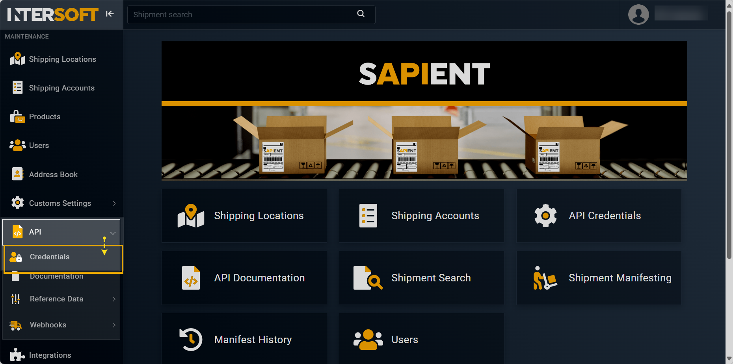Click the Webhooks truck icon
The width and height of the screenshot is (733, 364).
pos(16,325)
